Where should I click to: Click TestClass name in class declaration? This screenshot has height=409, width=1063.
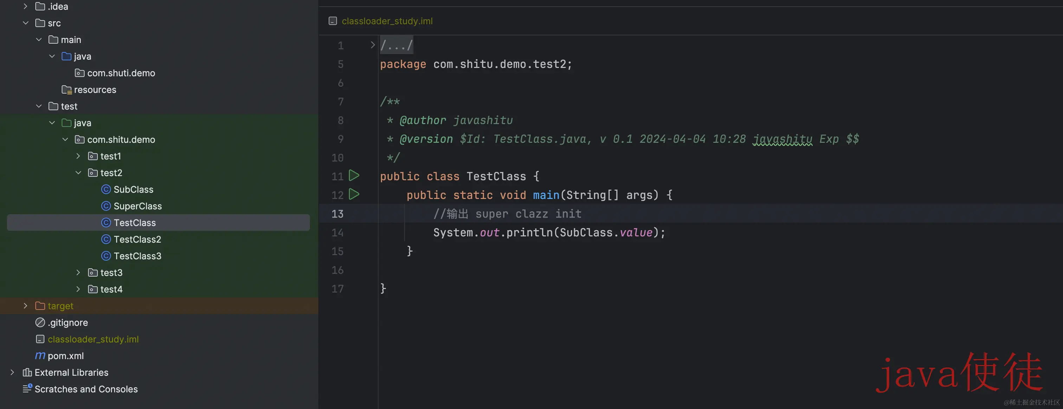496,176
